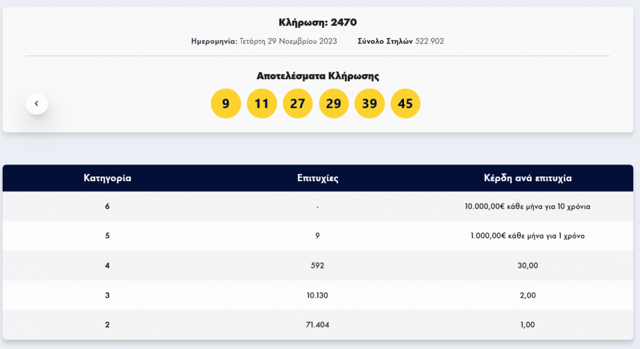Click the 1.000,00€ monthly for 1 year cell
640x349 pixels.
[x=527, y=236]
